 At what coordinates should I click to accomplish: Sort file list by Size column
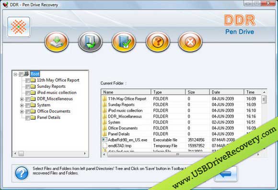[x=197, y=92]
